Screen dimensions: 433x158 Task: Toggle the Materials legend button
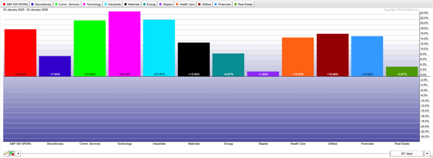[132, 4]
